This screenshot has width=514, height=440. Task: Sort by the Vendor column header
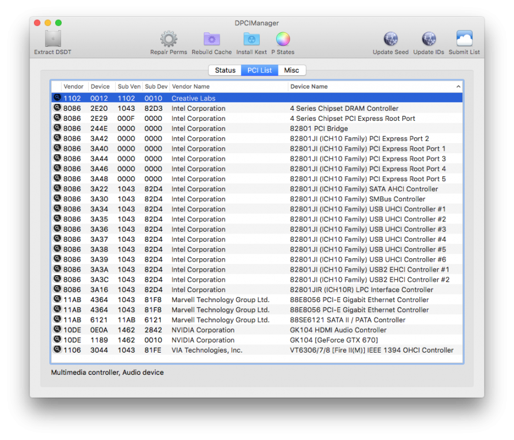[x=73, y=86]
